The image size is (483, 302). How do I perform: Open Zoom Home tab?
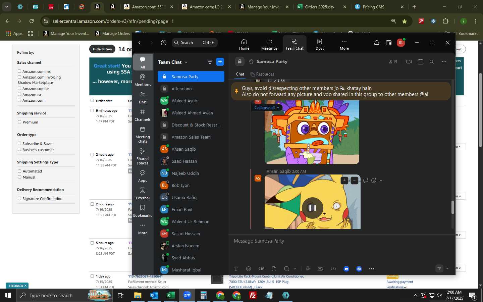[x=244, y=44]
